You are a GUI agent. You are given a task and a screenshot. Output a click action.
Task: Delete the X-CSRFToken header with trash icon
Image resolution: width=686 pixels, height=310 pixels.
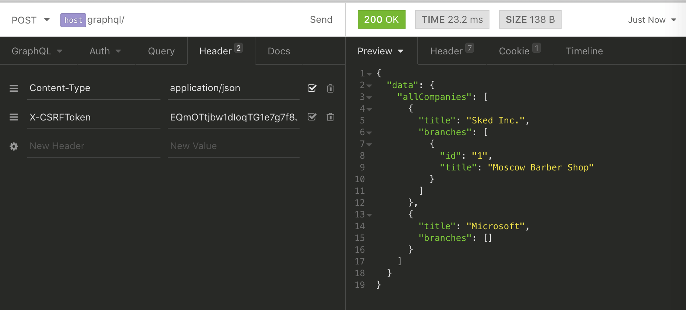pyautogui.click(x=330, y=117)
